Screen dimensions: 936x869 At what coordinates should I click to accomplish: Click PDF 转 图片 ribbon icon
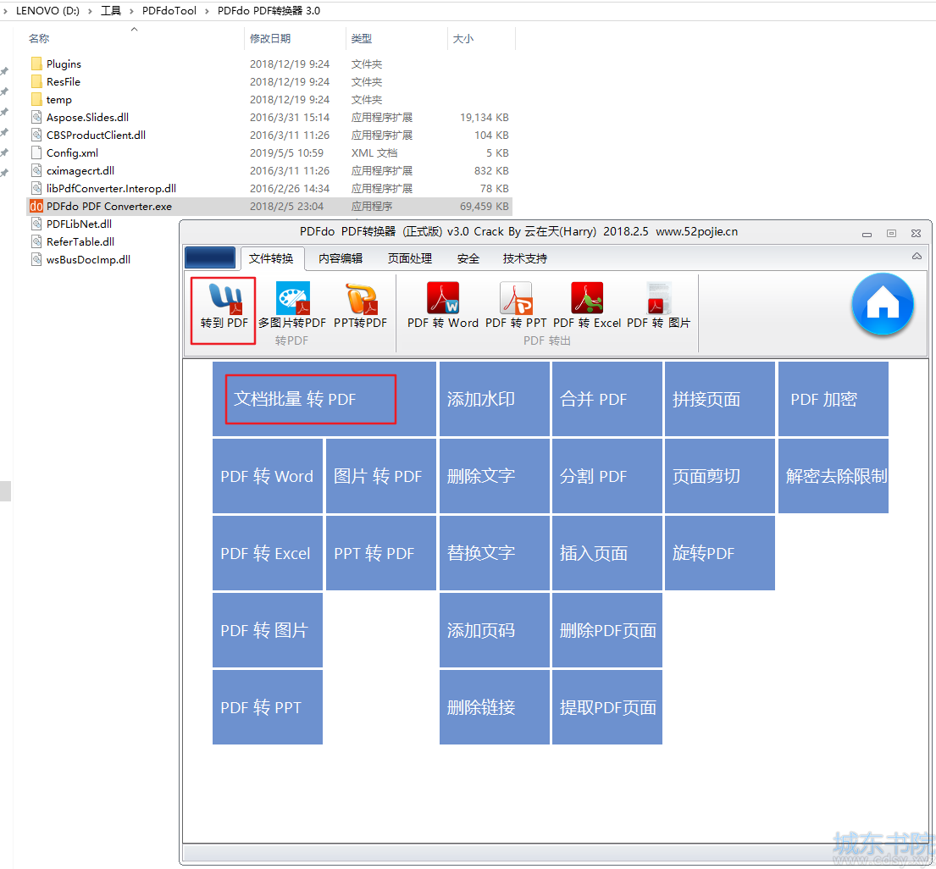[x=658, y=305]
